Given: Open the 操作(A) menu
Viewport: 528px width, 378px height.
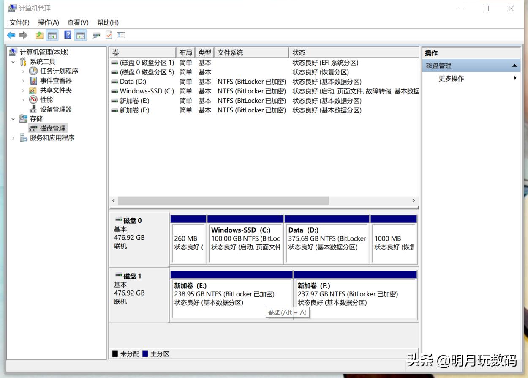Looking at the screenshot, I should 48,22.
